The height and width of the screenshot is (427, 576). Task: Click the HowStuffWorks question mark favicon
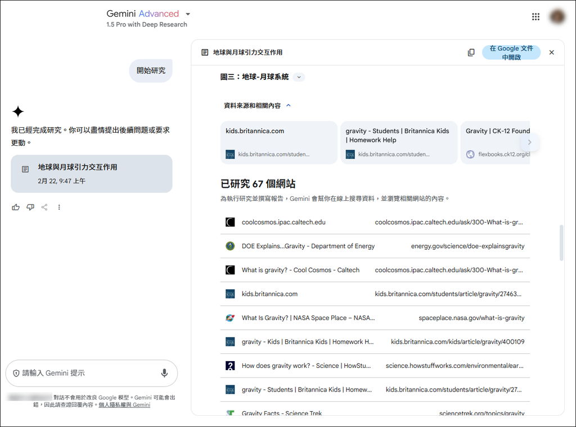(230, 366)
